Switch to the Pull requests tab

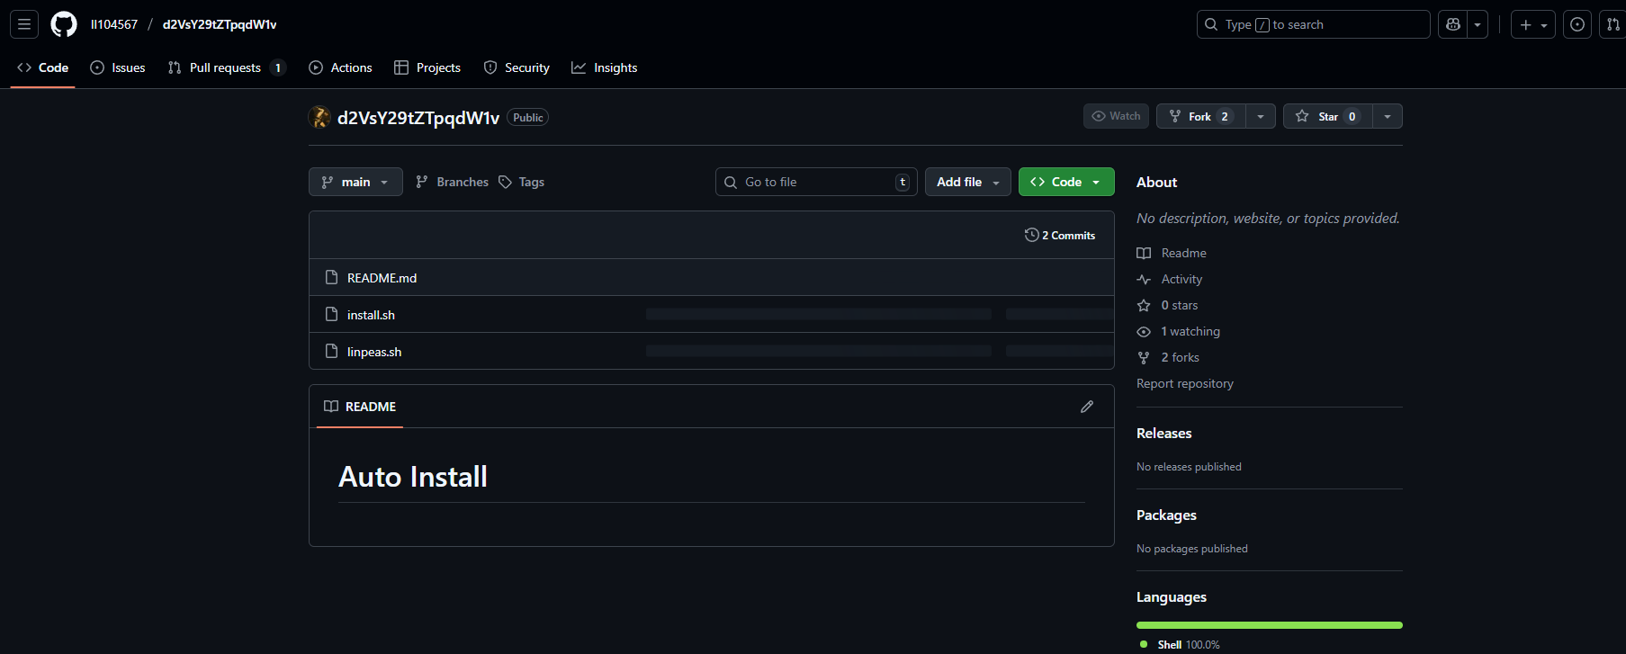pyautogui.click(x=225, y=67)
